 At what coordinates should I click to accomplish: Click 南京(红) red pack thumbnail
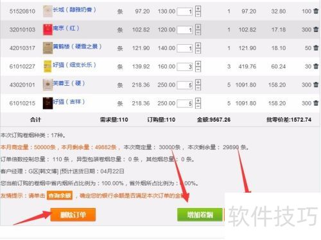tap(48, 29)
